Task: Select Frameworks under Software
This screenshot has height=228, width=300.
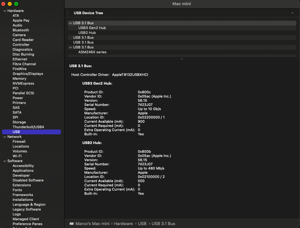Action: point(23,195)
